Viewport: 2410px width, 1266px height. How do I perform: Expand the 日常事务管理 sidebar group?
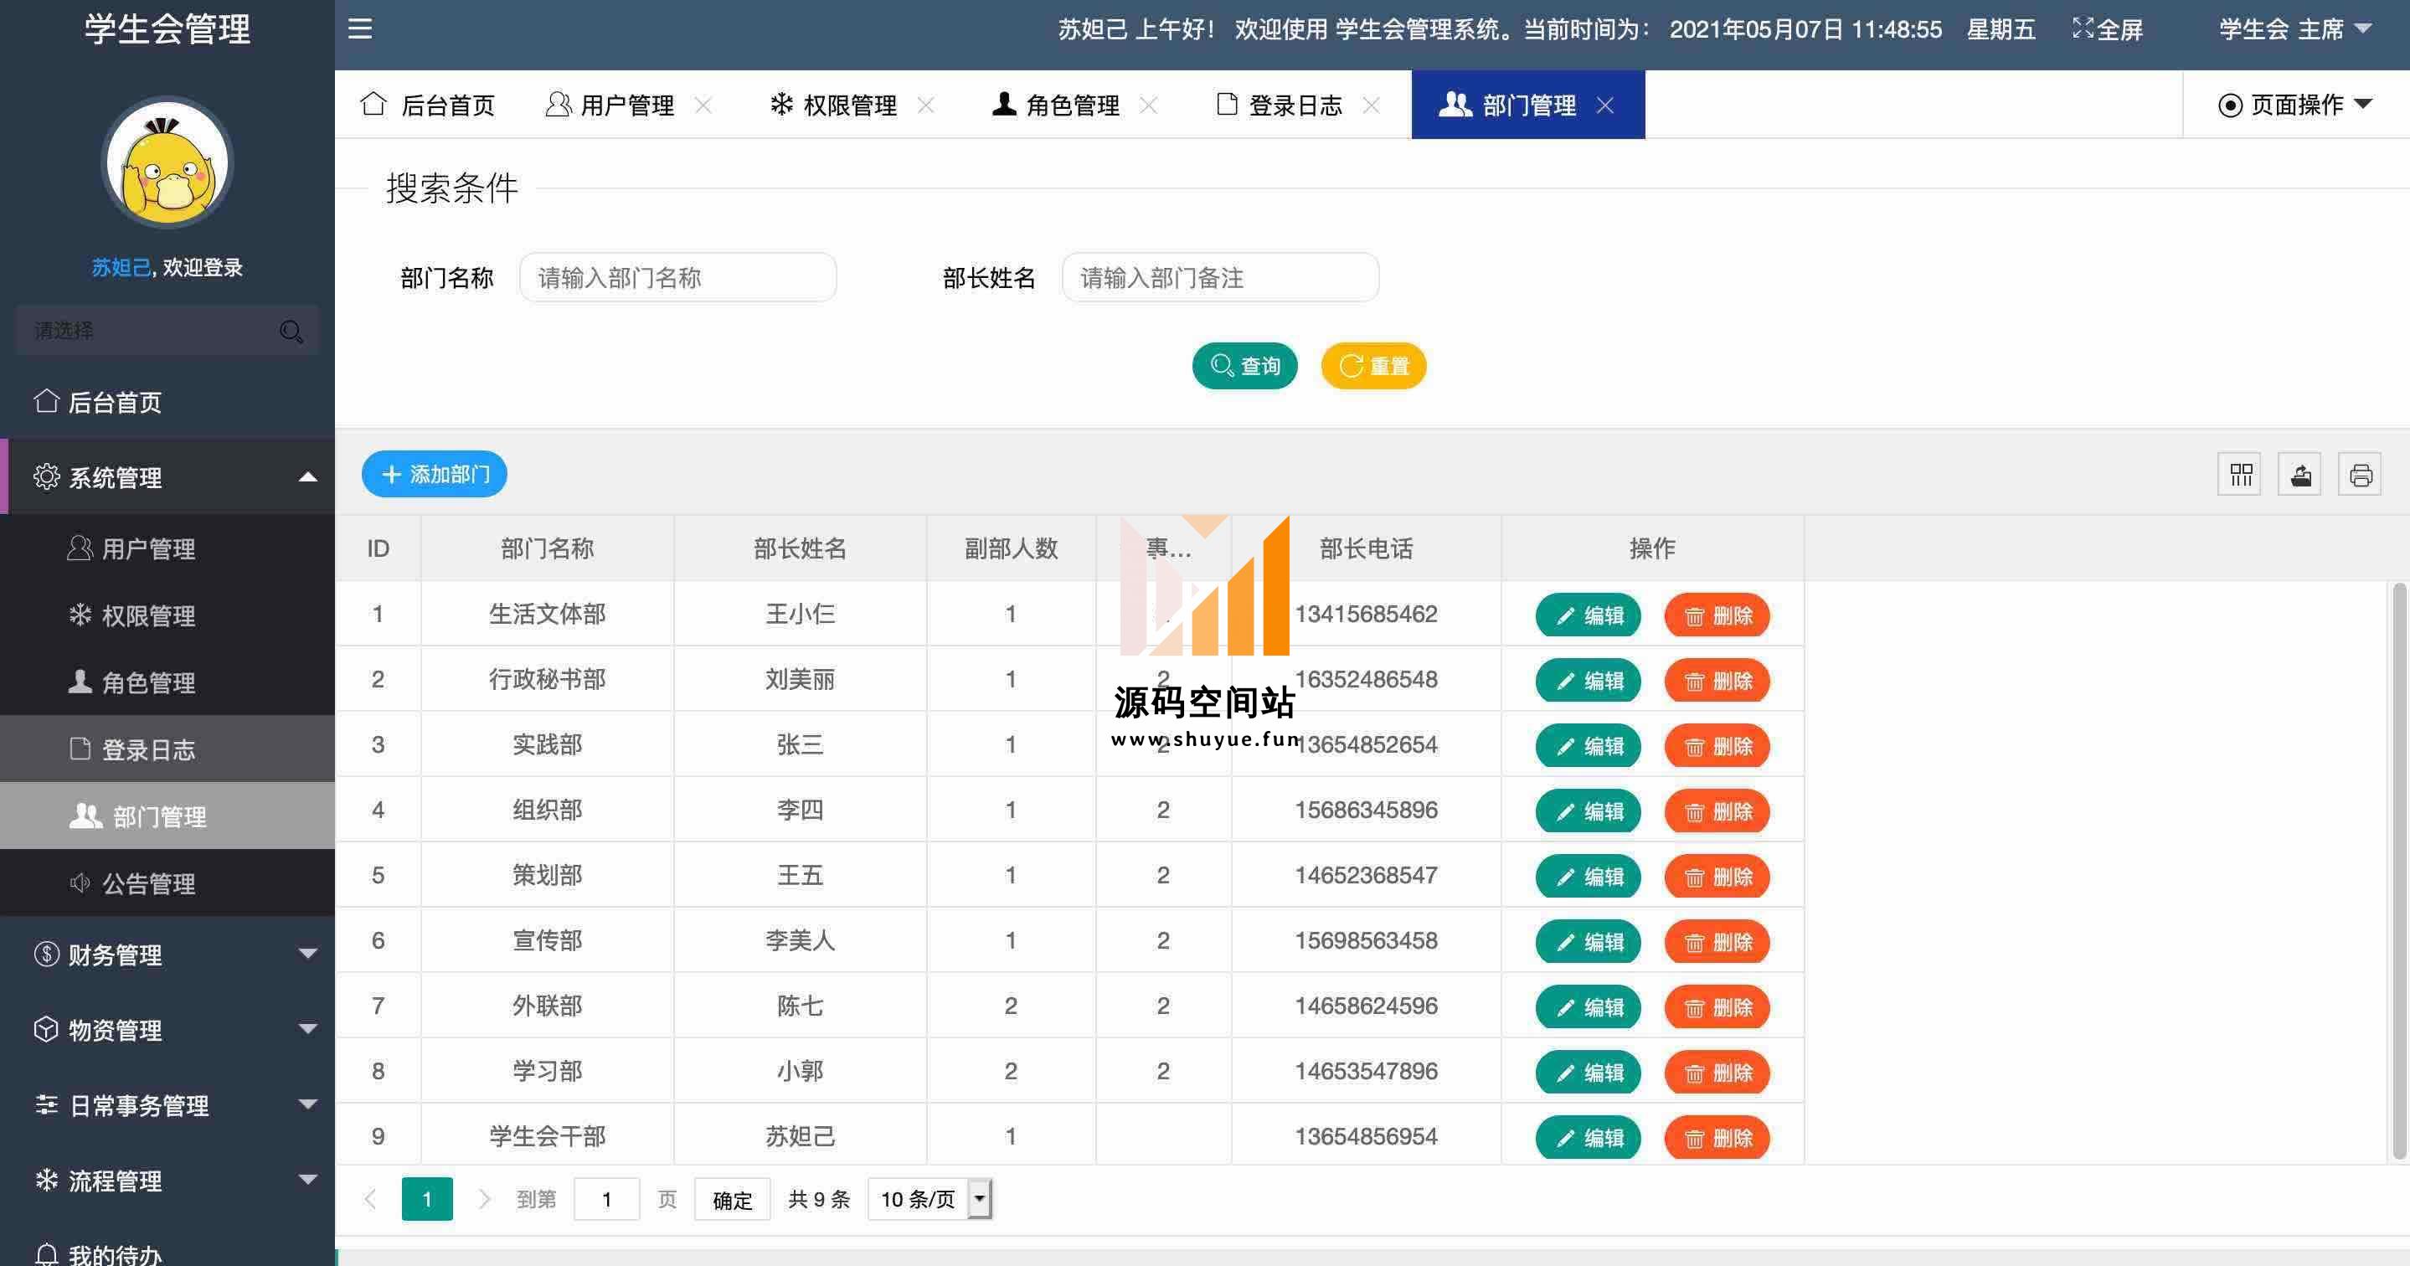[167, 1105]
